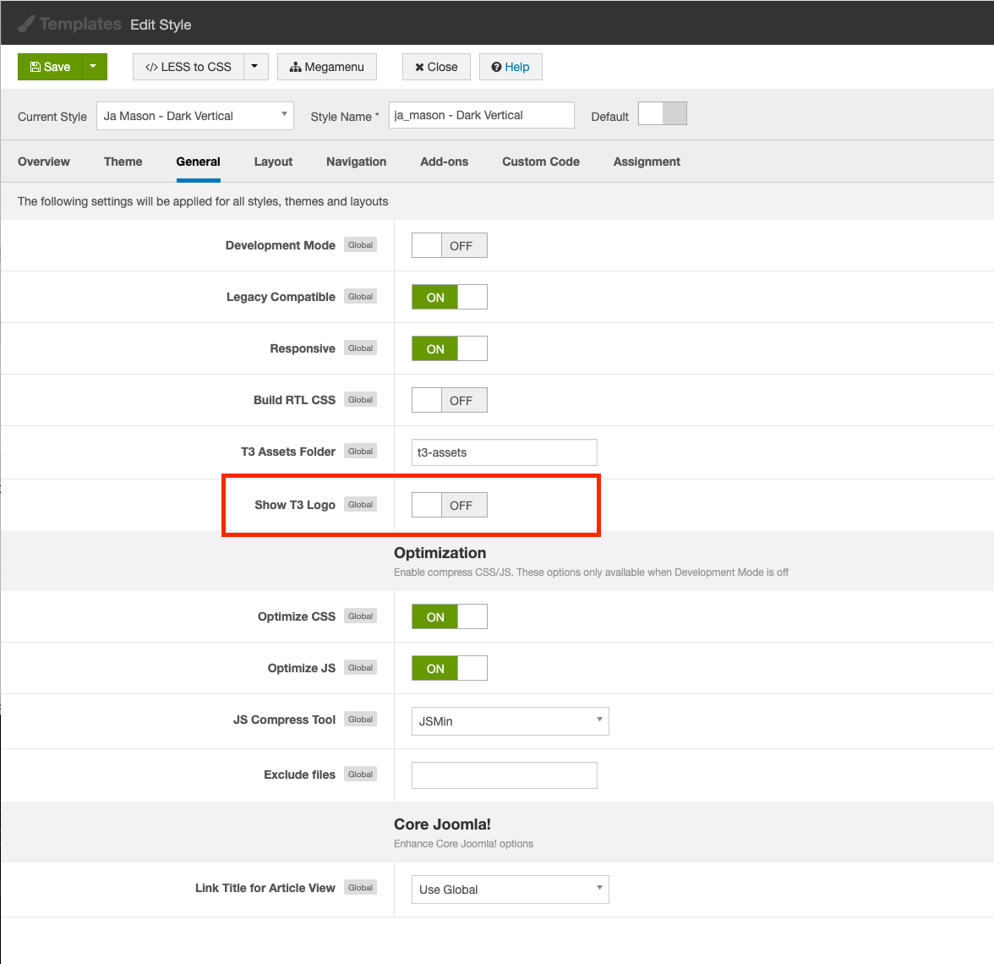This screenshot has height=964, width=994.
Task: Click the Templates paintbrush icon
Action: coord(26,24)
